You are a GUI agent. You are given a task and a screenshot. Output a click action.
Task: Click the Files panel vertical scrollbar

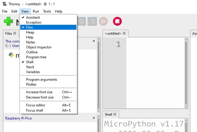tap(98, 75)
